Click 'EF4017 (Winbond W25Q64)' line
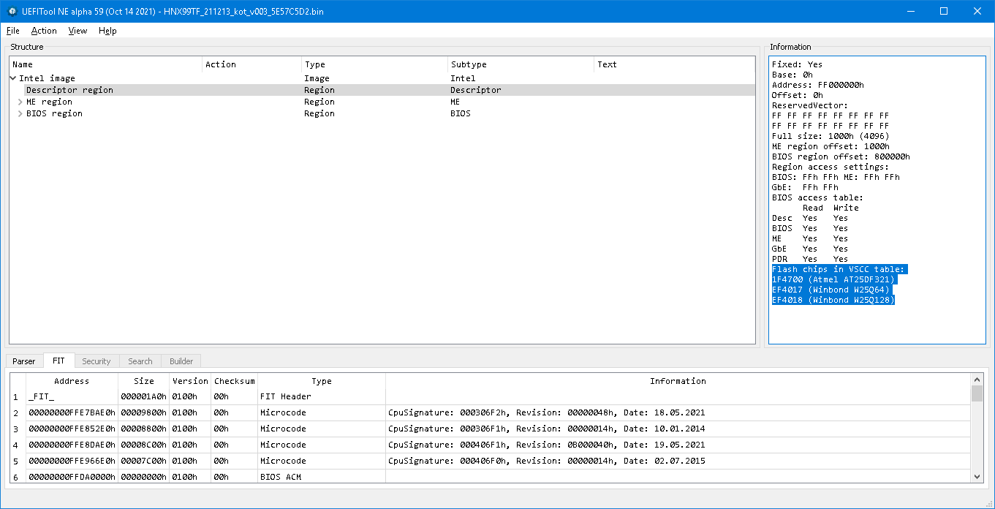The image size is (995, 509). pos(831,290)
